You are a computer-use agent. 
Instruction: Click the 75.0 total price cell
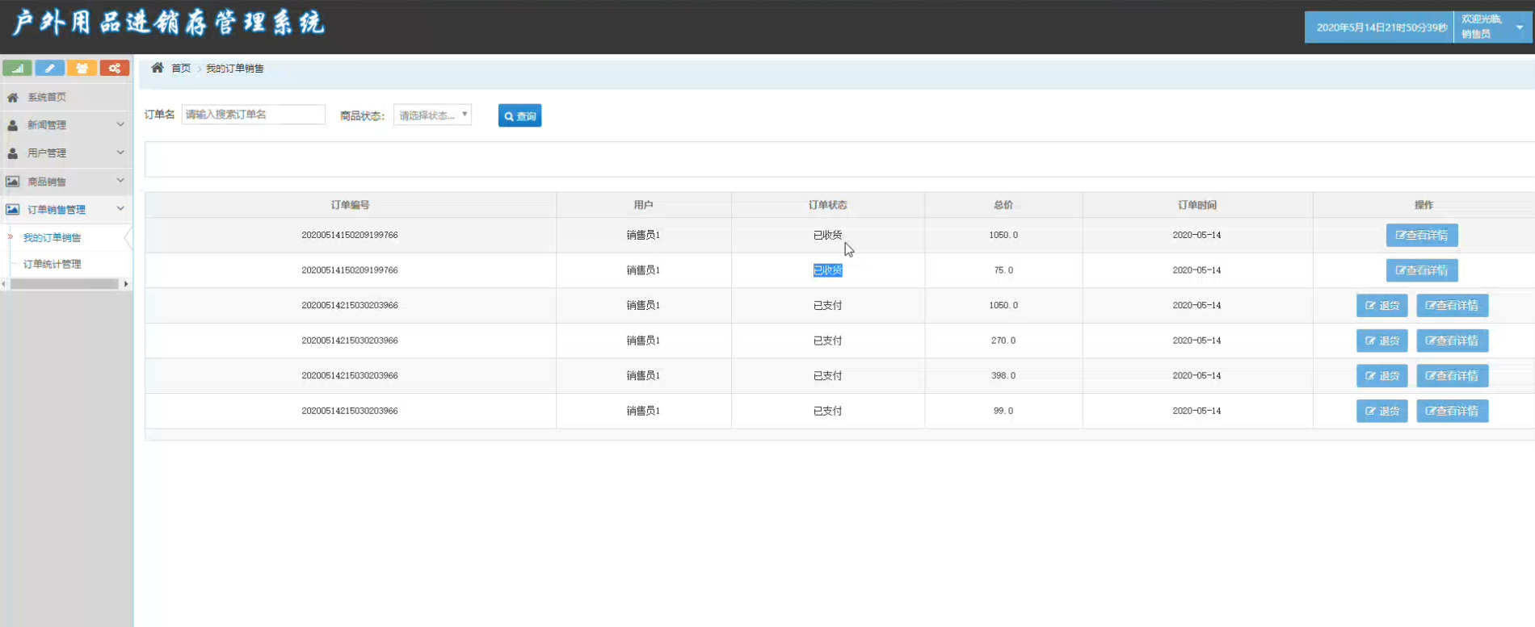coord(1003,270)
